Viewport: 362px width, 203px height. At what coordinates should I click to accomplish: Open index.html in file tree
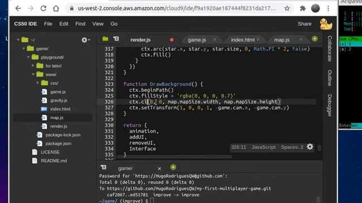point(60,109)
